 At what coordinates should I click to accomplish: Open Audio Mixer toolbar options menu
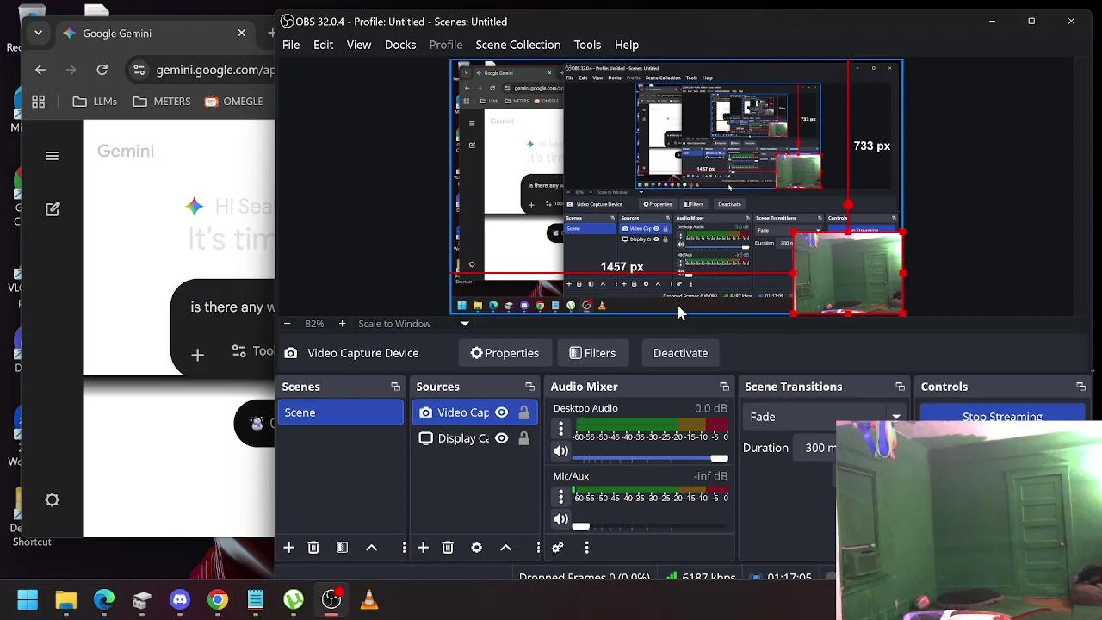pos(586,548)
